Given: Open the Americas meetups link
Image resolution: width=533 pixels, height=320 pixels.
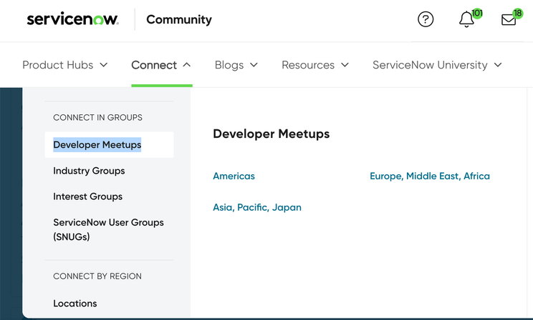Looking at the screenshot, I should [234, 176].
